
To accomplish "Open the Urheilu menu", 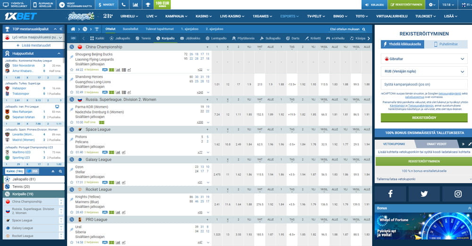I will 129,16.
